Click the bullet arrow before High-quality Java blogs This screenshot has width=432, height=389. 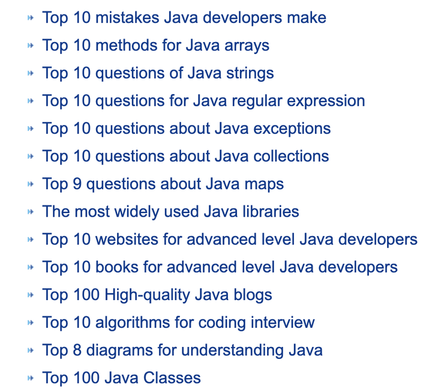point(31,295)
